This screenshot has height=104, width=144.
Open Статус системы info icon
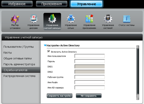coord(127,19)
